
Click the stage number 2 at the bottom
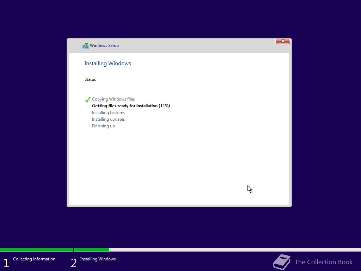point(73,263)
